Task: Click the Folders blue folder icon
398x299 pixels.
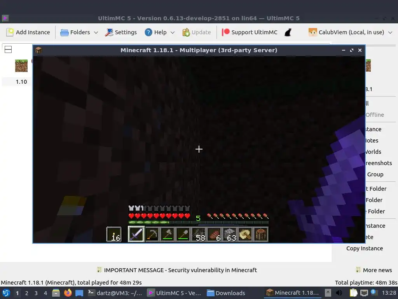Action: point(64,33)
